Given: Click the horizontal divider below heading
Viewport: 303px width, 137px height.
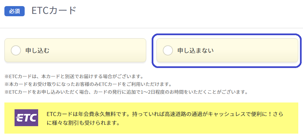Looking at the screenshot, I should [x=151, y=28].
